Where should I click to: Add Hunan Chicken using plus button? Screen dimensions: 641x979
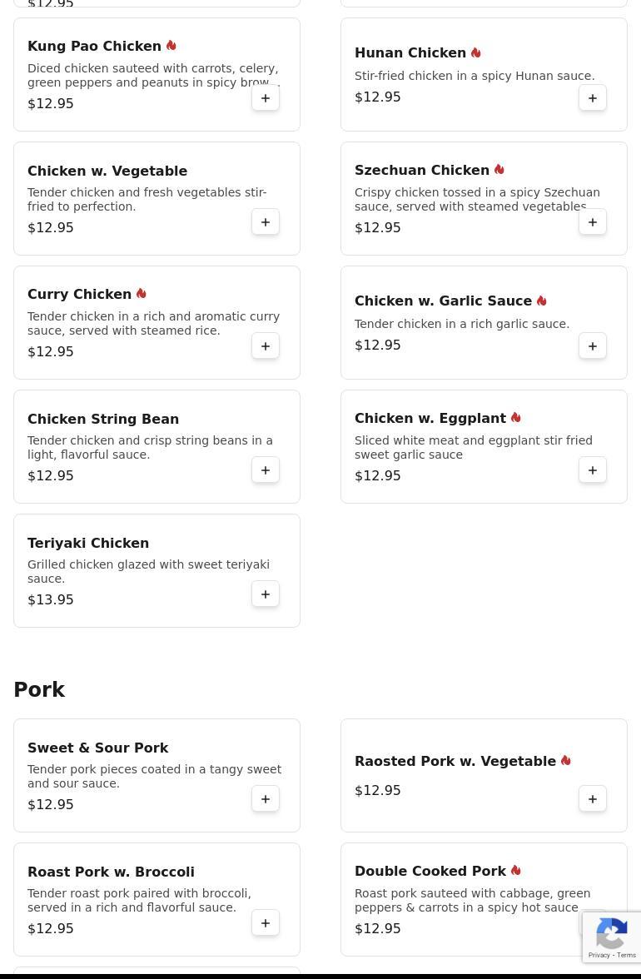tap(593, 98)
